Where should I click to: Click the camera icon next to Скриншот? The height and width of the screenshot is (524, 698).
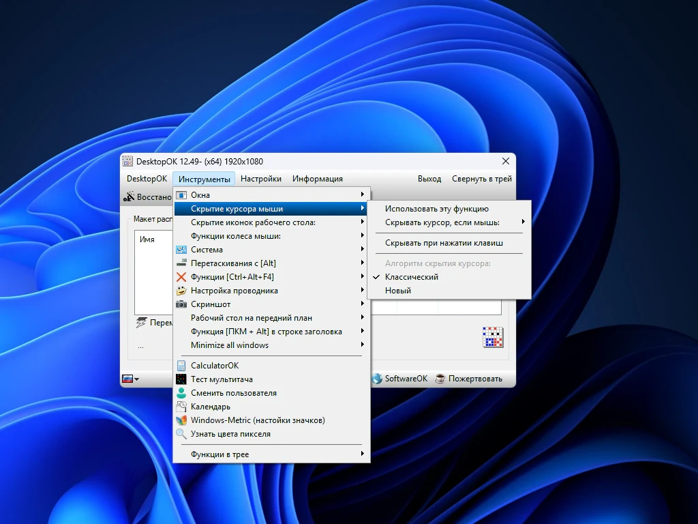coord(181,304)
